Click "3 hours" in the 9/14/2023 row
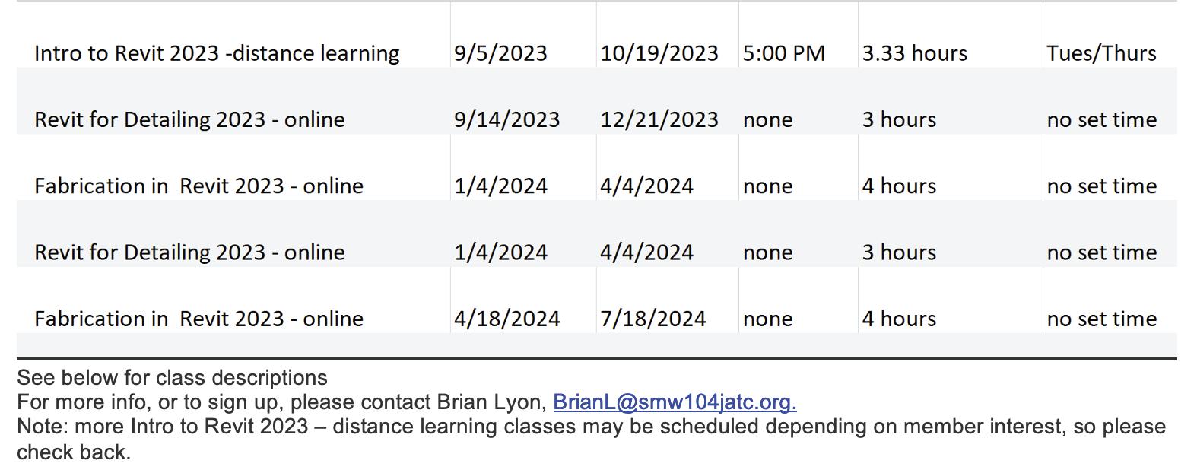The width and height of the screenshot is (1197, 473). [899, 119]
